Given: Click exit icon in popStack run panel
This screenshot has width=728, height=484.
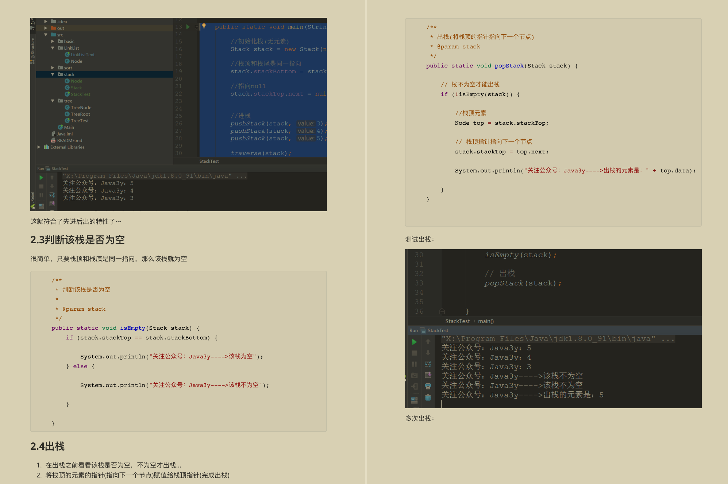Looking at the screenshot, I should [x=414, y=387].
